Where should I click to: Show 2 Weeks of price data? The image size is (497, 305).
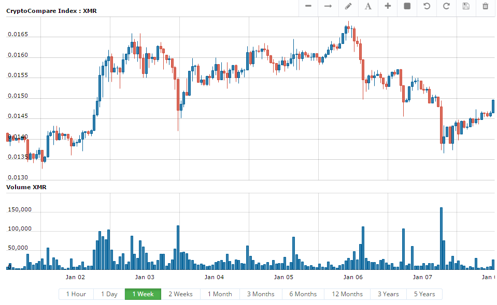(x=180, y=294)
